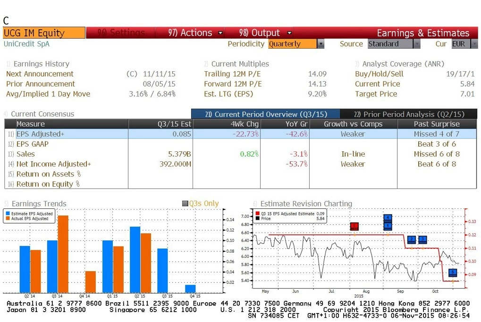Expand the Periodicity Quarterly dropdown arrow

pos(321,44)
